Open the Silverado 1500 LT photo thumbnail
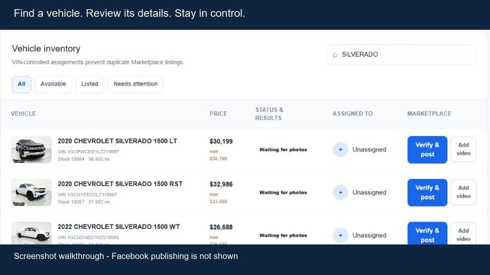The width and height of the screenshot is (490, 275). 31,150
